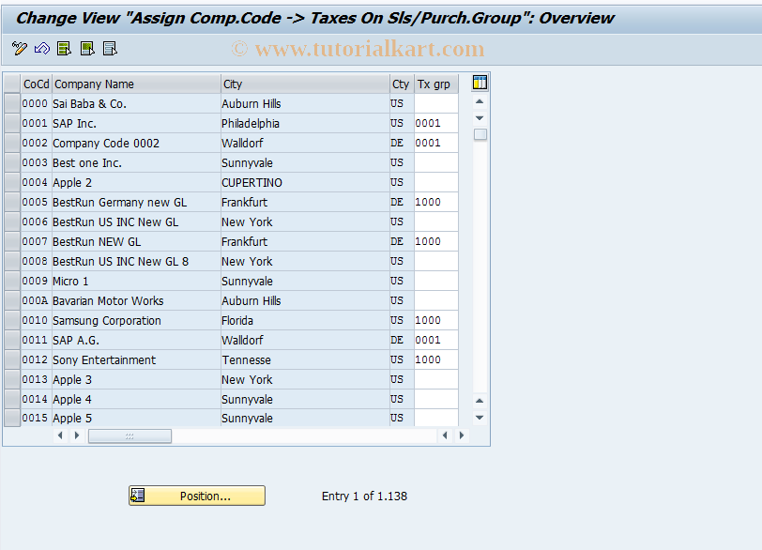Click the select-all corner cell of table
The width and height of the screenshot is (762, 550).
point(12,84)
